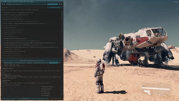Toggle prod80_03_Shadows_Midtones_Highlights checkbox
This screenshot has height=101, width=179.
3,43
